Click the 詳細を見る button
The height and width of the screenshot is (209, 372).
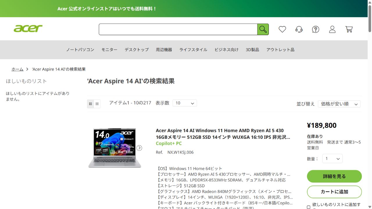point(334,176)
